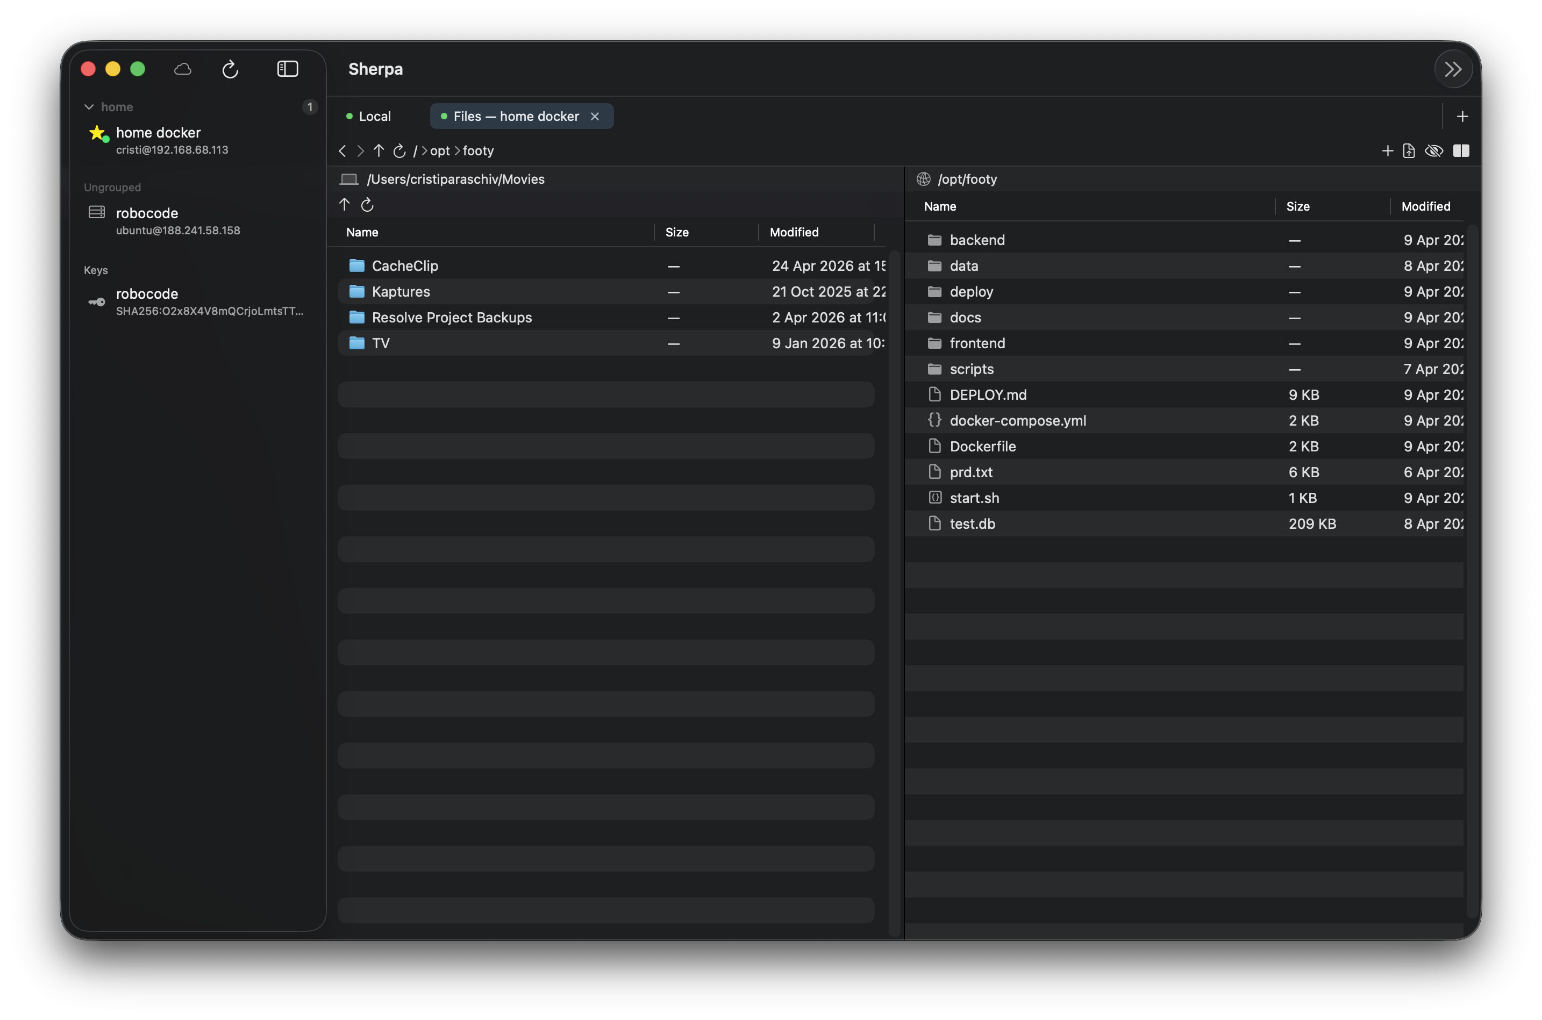Image resolution: width=1542 pixels, height=1020 pixels.
Task: Select the backend folder icon
Action: click(934, 240)
